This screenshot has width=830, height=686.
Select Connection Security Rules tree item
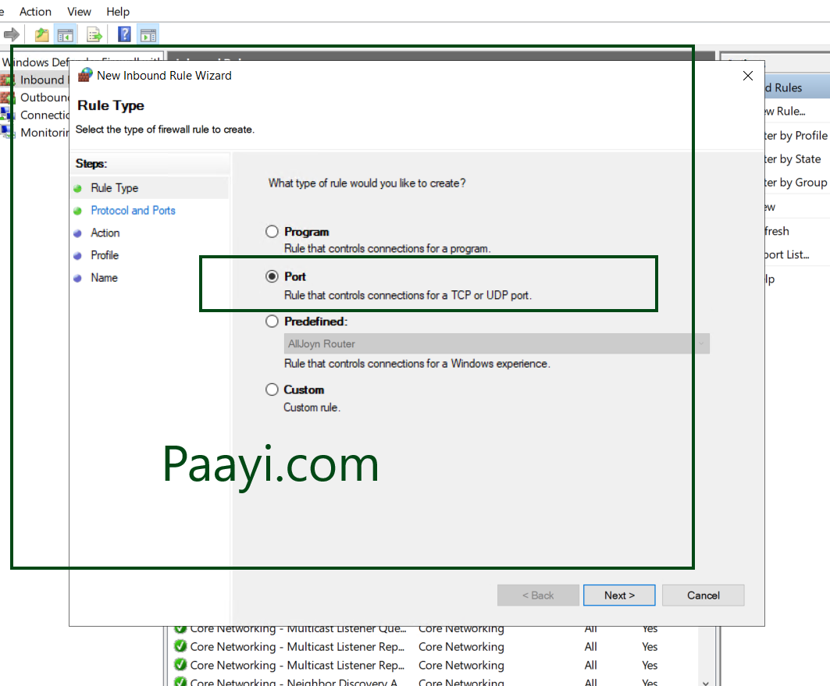[x=45, y=115]
